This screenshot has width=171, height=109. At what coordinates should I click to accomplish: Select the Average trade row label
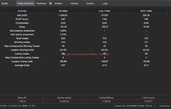click(22, 65)
